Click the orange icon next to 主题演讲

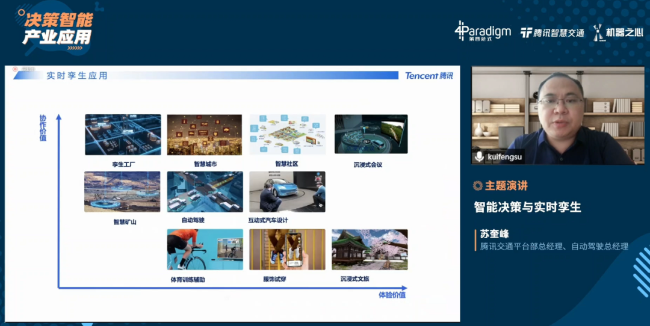click(478, 186)
